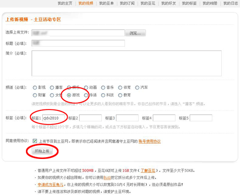Select the 教育 channel radio button
This screenshot has width=240, height=195.
pyautogui.click(x=120, y=95)
